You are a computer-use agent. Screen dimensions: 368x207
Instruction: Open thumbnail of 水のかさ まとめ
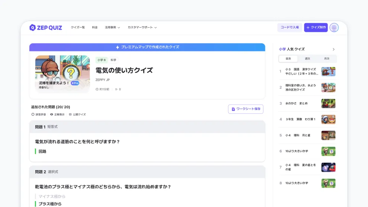coord(328,103)
